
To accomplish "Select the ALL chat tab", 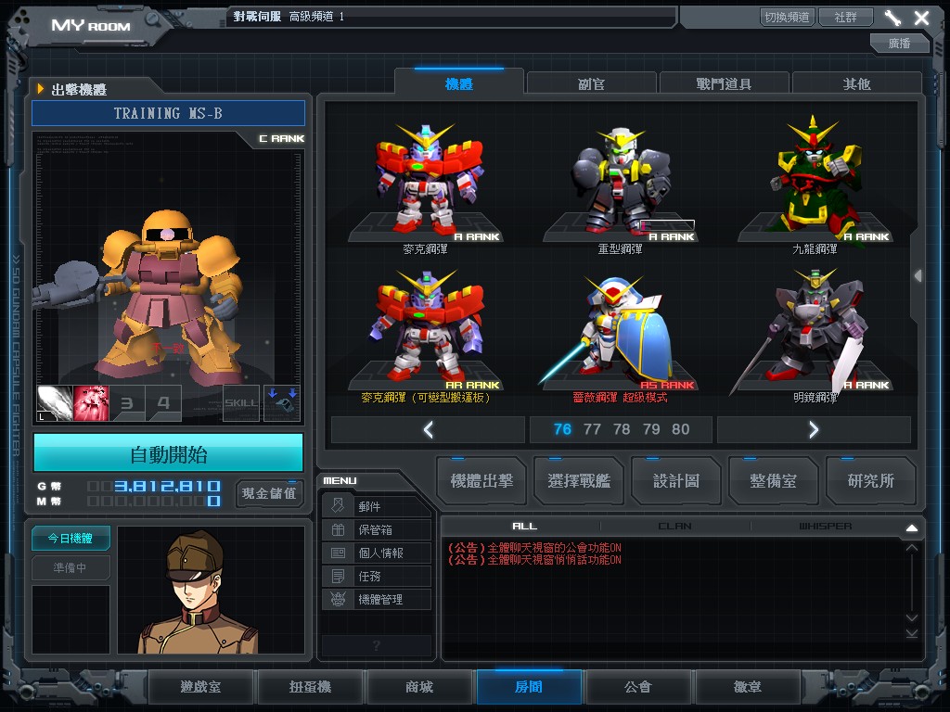I will click(525, 527).
